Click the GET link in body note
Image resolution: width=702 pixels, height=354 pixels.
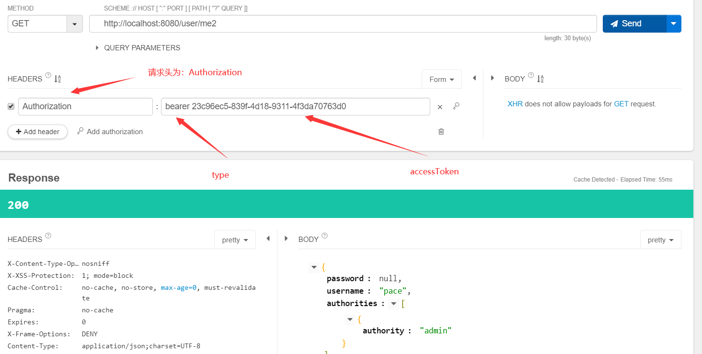pos(621,104)
